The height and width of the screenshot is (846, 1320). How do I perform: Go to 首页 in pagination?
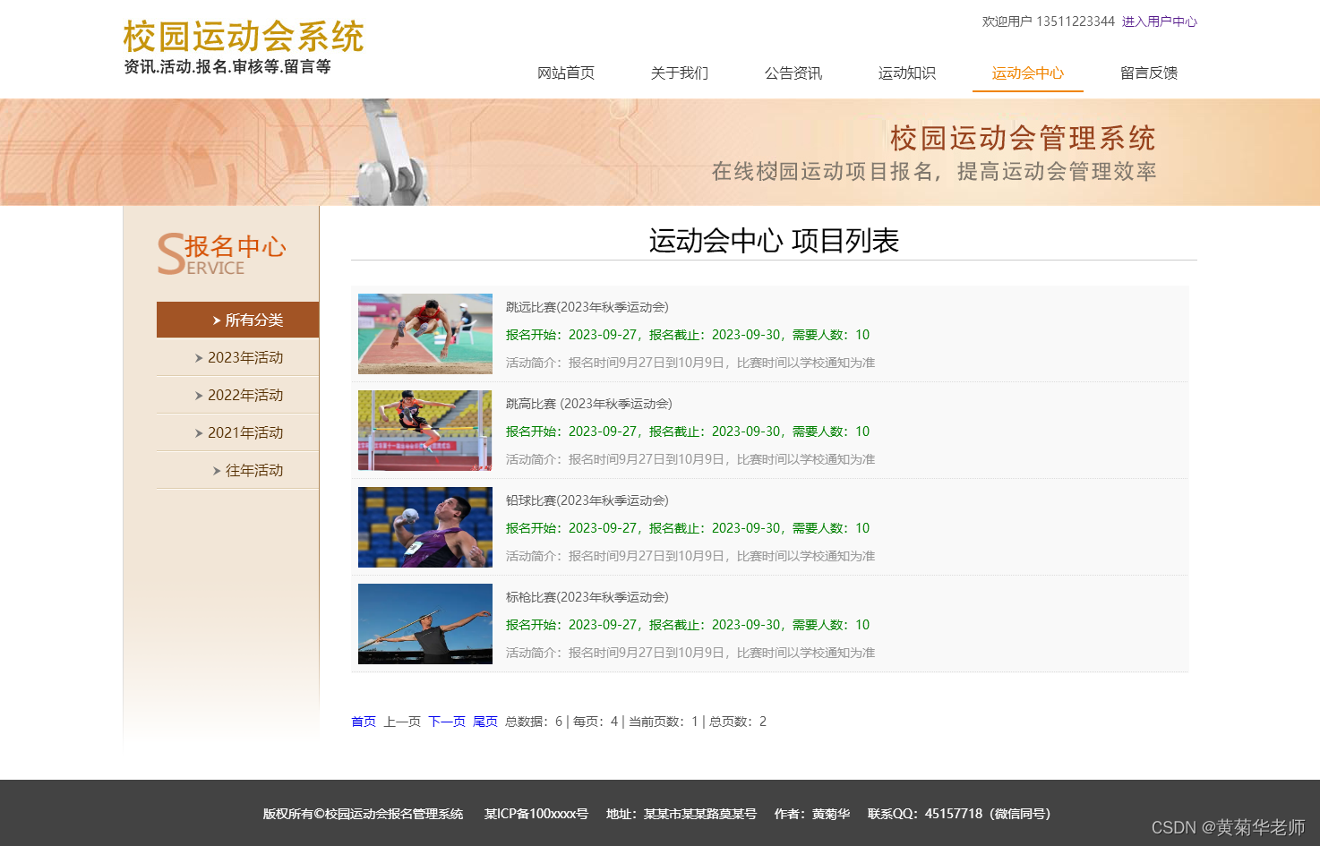tap(364, 722)
